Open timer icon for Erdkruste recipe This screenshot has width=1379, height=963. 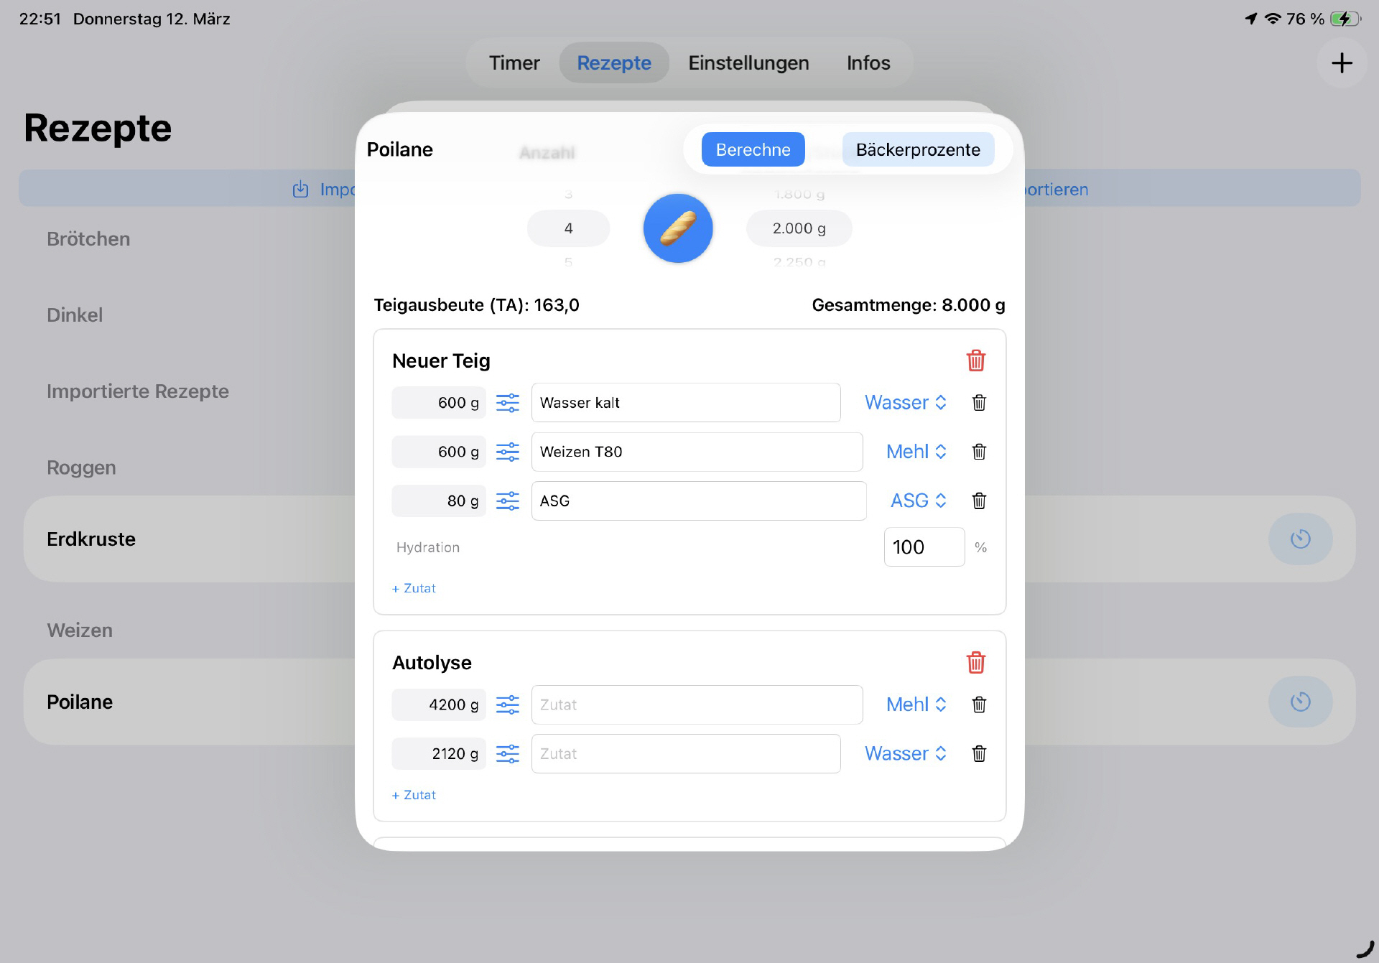(1300, 539)
